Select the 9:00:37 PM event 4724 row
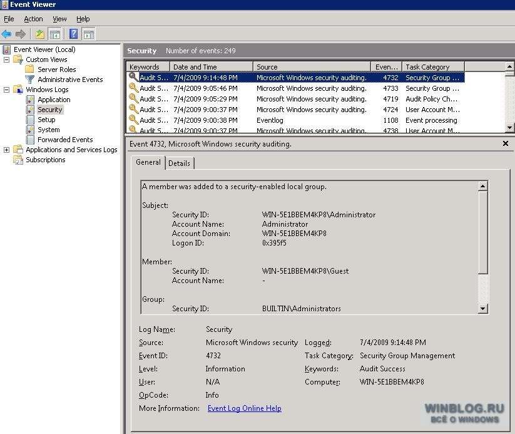Image resolution: width=515 pixels, height=434 pixels. click(295, 110)
